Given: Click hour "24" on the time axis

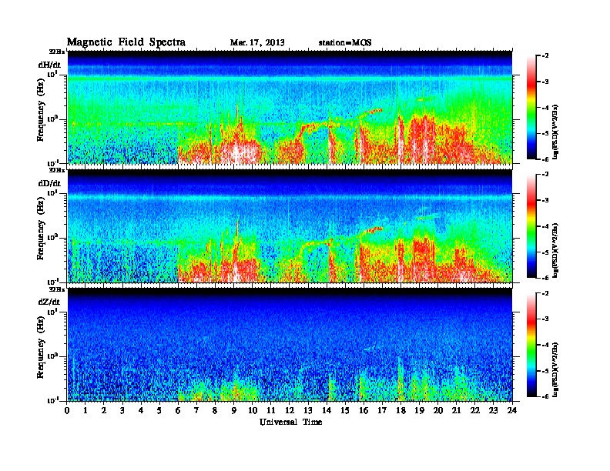Looking at the screenshot, I should coord(512,411).
